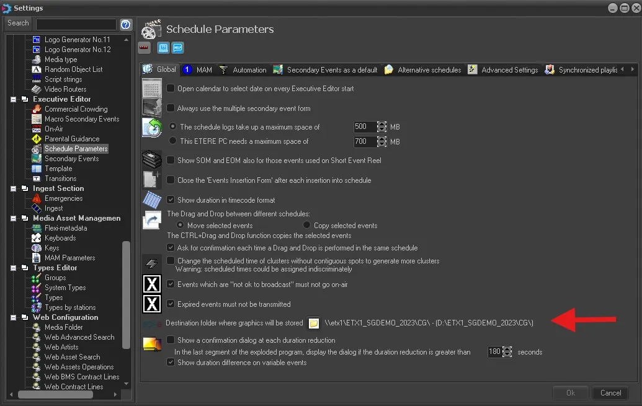Click the blue help question mark icon
Image resolution: width=642 pixels, height=406 pixels.
tap(126, 24)
